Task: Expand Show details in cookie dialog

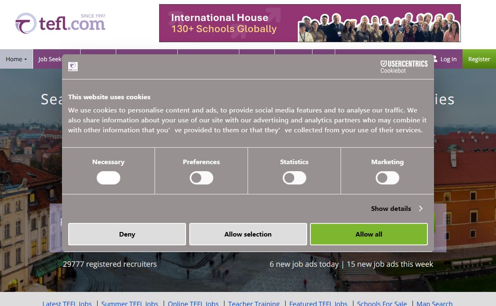Action: point(397,208)
